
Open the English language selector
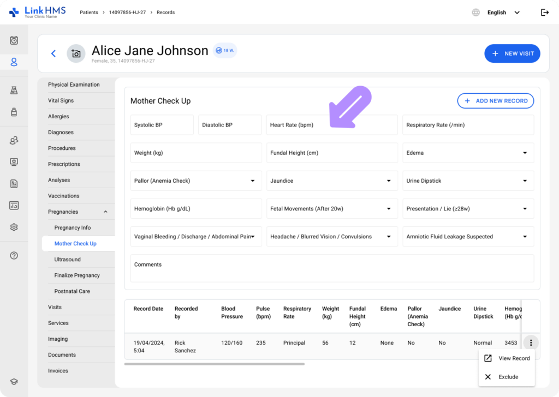496,13
